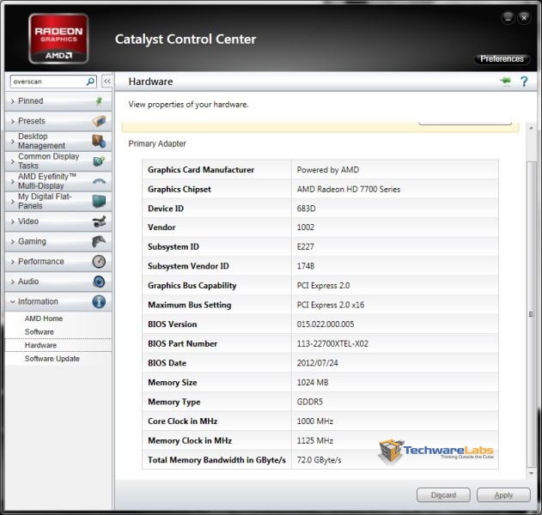Click the Common Display Tasks icon
The height and width of the screenshot is (515, 542).
pyautogui.click(x=99, y=161)
